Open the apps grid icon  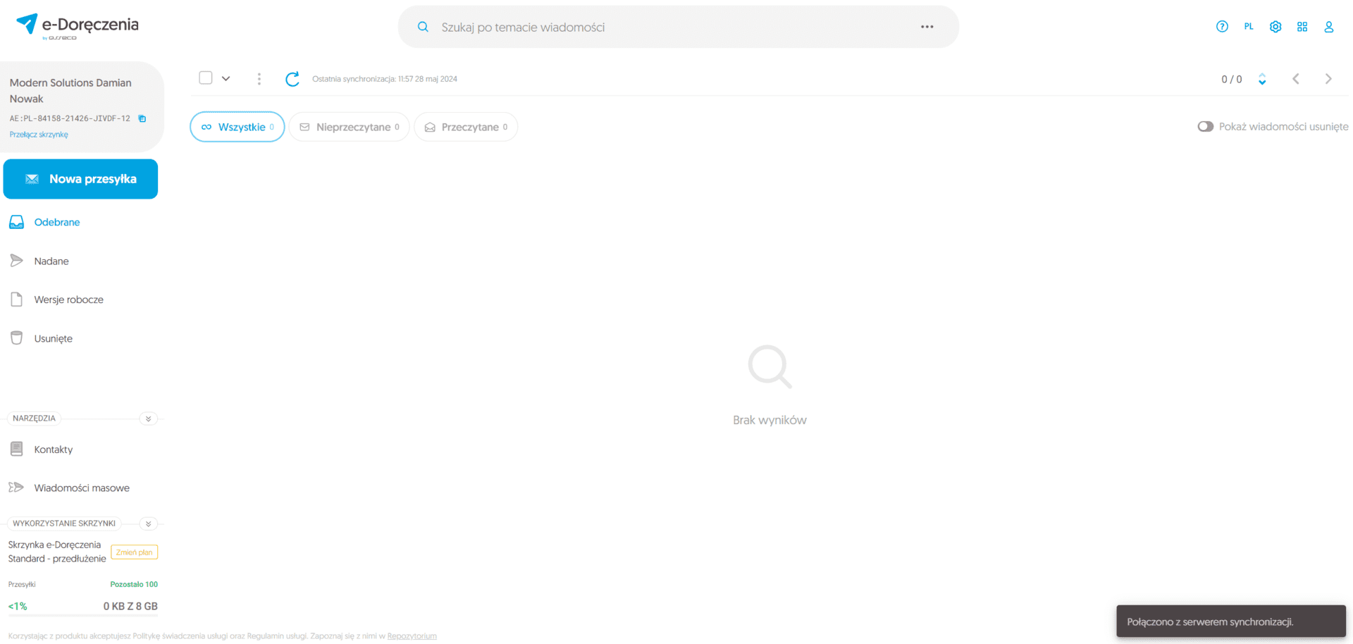pyautogui.click(x=1302, y=27)
